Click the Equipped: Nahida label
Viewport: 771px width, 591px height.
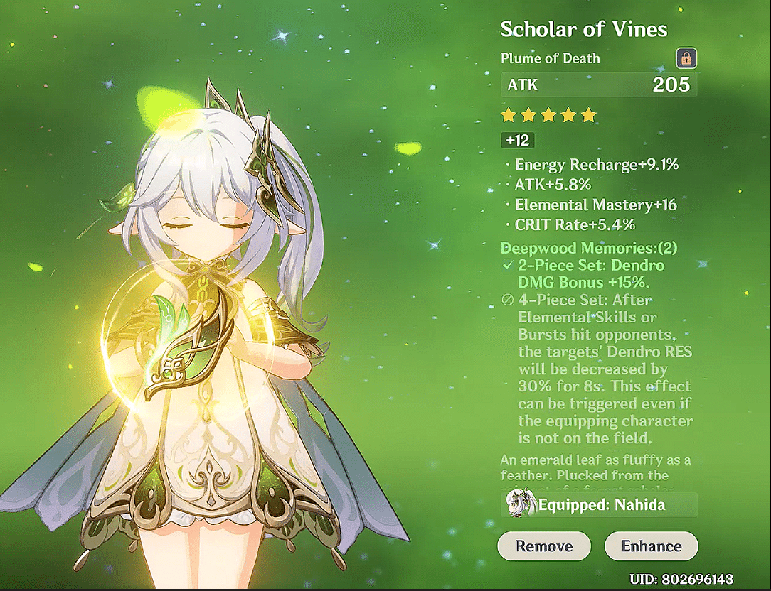click(601, 505)
